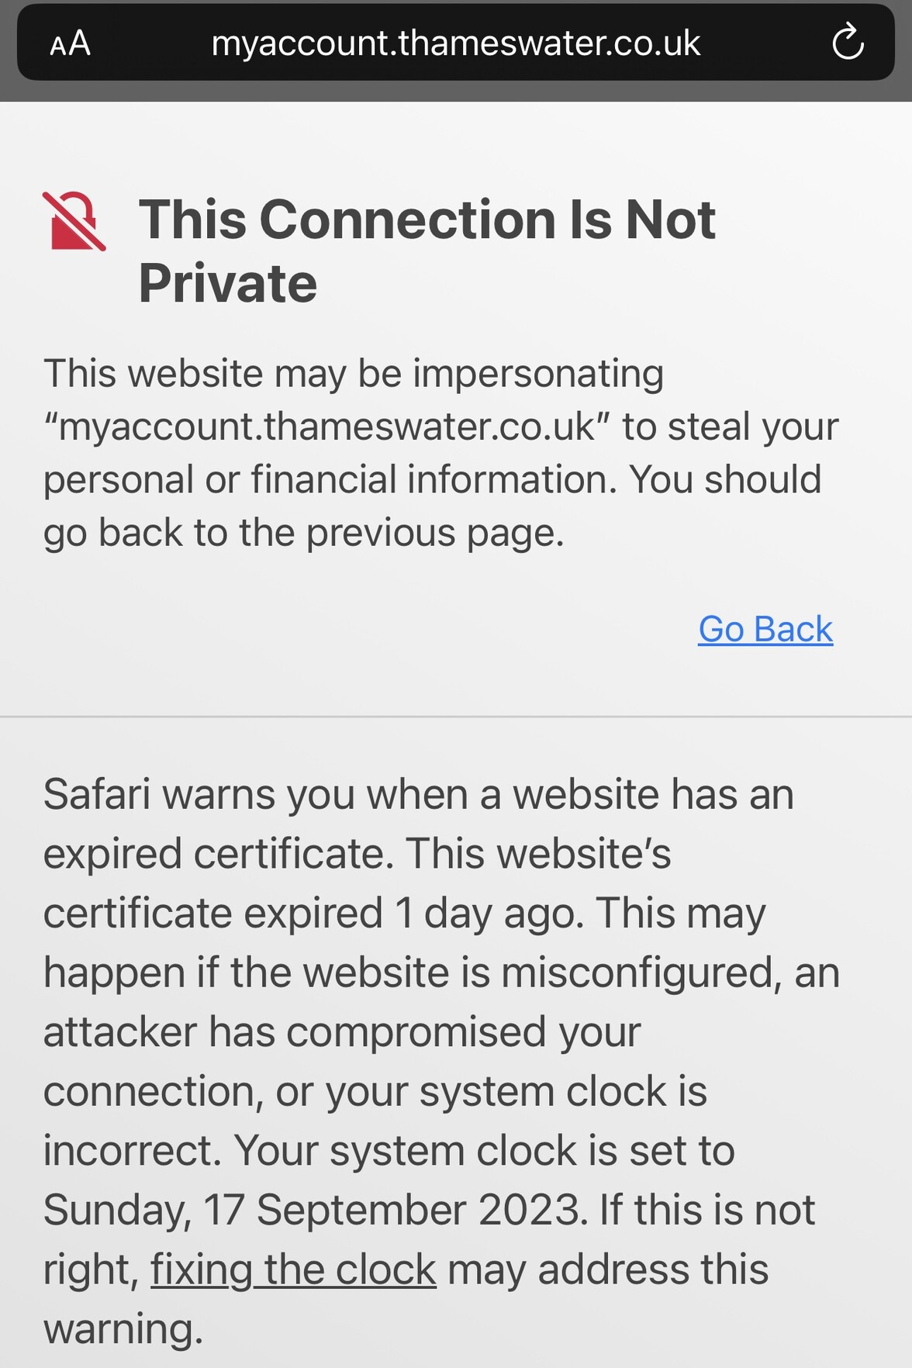Tap the impersonating website warning paragraph

tap(440, 453)
